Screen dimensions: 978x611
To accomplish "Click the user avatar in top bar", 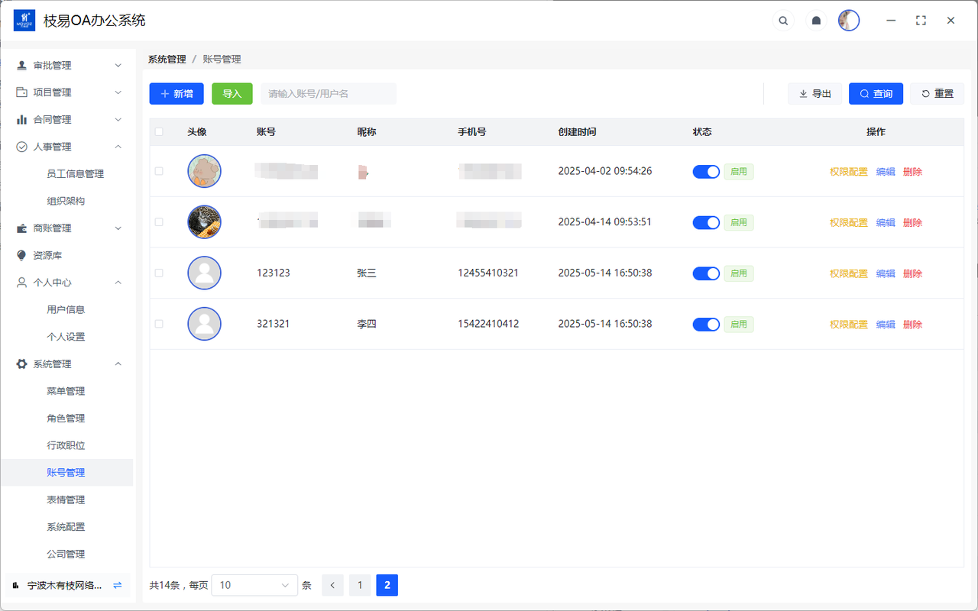I will [849, 21].
